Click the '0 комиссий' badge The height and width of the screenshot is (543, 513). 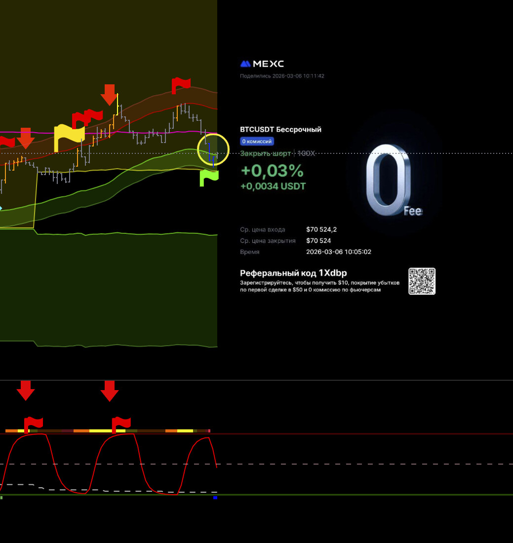[x=257, y=142]
